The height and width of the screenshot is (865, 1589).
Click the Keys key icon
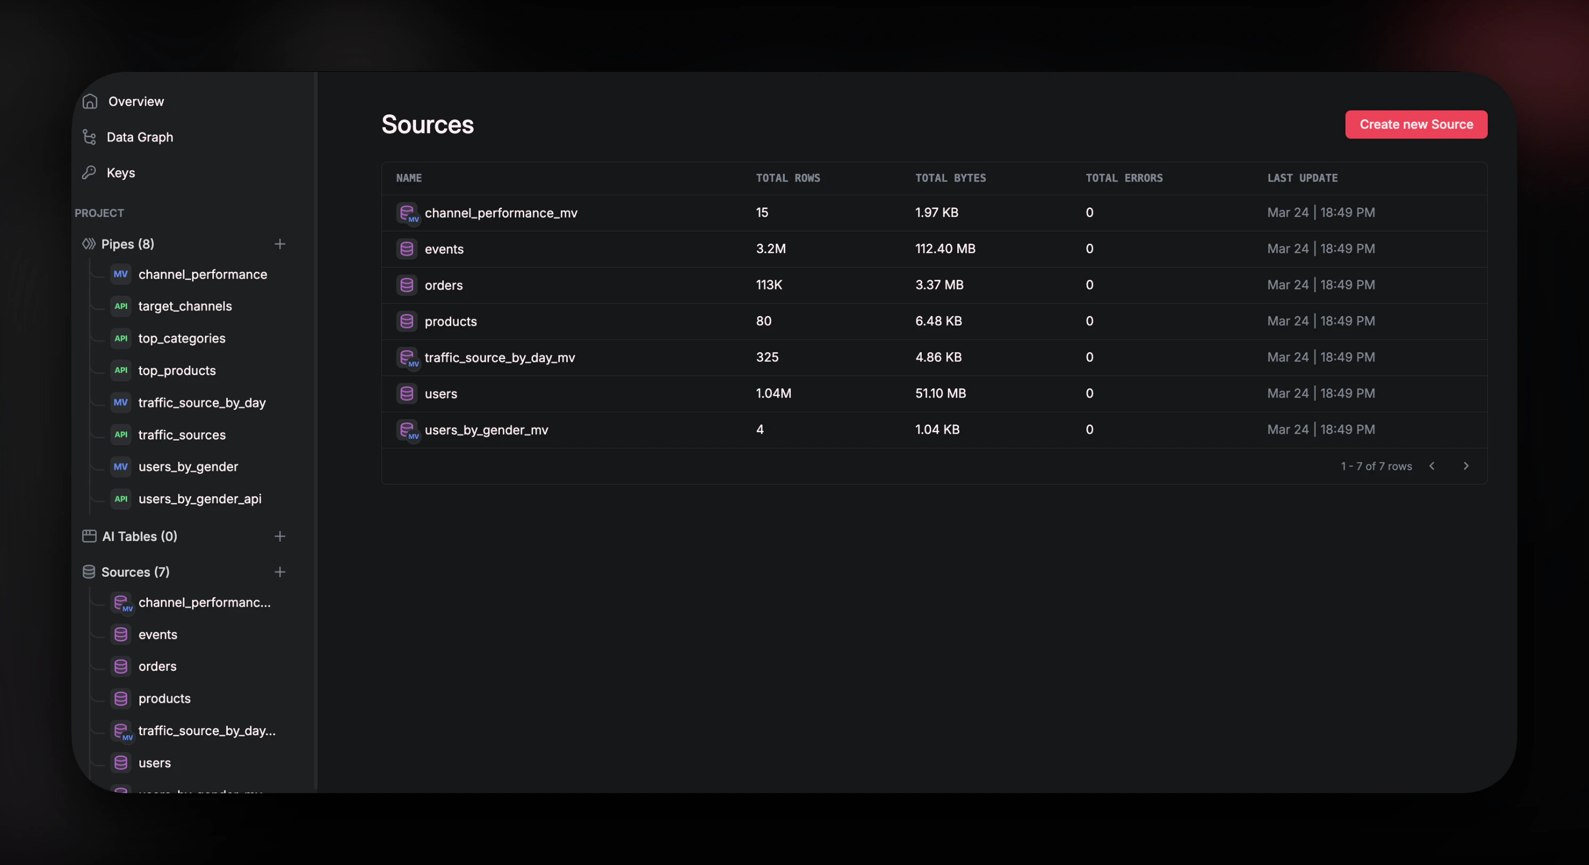pos(89,173)
